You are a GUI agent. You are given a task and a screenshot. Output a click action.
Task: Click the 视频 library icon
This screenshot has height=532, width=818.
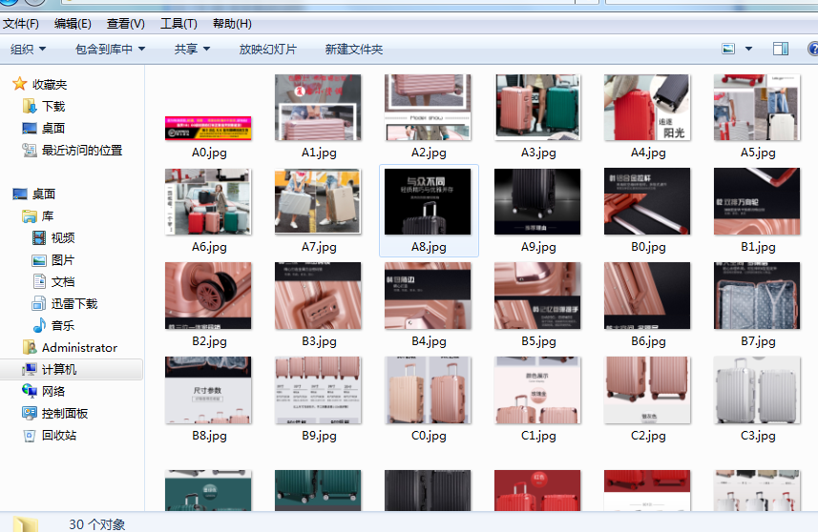pos(39,237)
